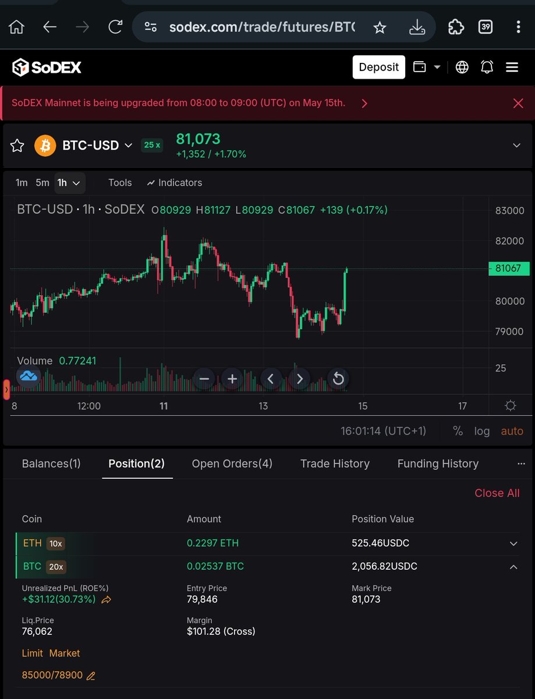The height and width of the screenshot is (699, 535).
Task: Collapse the BTC position row
Action: [x=513, y=566]
